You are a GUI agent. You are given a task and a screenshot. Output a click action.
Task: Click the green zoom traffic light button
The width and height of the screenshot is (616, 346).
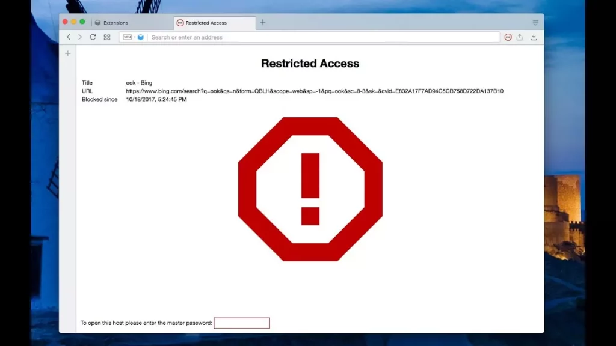point(82,22)
